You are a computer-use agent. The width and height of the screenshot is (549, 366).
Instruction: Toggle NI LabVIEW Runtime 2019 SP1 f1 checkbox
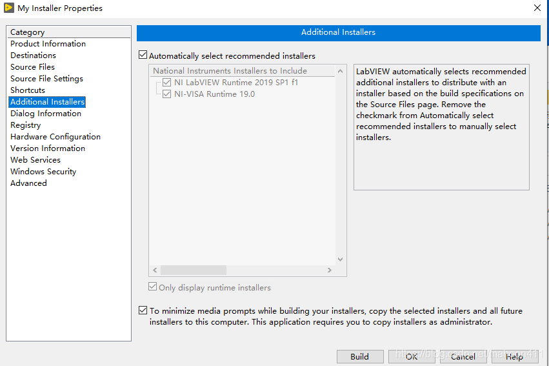click(x=166, y=83)
